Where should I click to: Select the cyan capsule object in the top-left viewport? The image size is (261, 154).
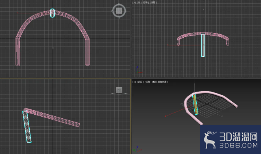coord(52,13)
